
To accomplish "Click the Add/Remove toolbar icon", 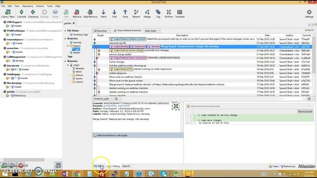I will coord(90,14).
